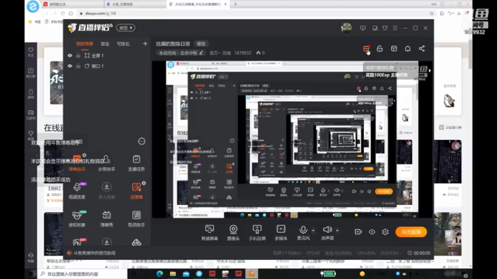The image size is (497, 279).
Task: Click the shirt skin icon in title bar
Action: click(385, 28)
